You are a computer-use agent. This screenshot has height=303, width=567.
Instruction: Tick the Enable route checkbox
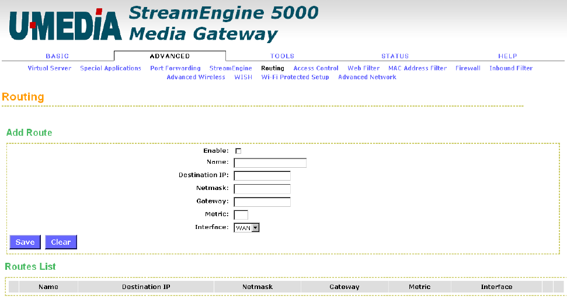click(x=238, y=151)
